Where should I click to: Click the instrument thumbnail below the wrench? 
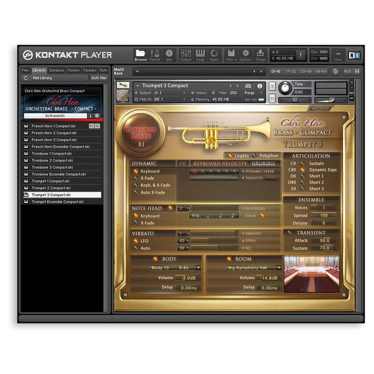pos(122,96)
